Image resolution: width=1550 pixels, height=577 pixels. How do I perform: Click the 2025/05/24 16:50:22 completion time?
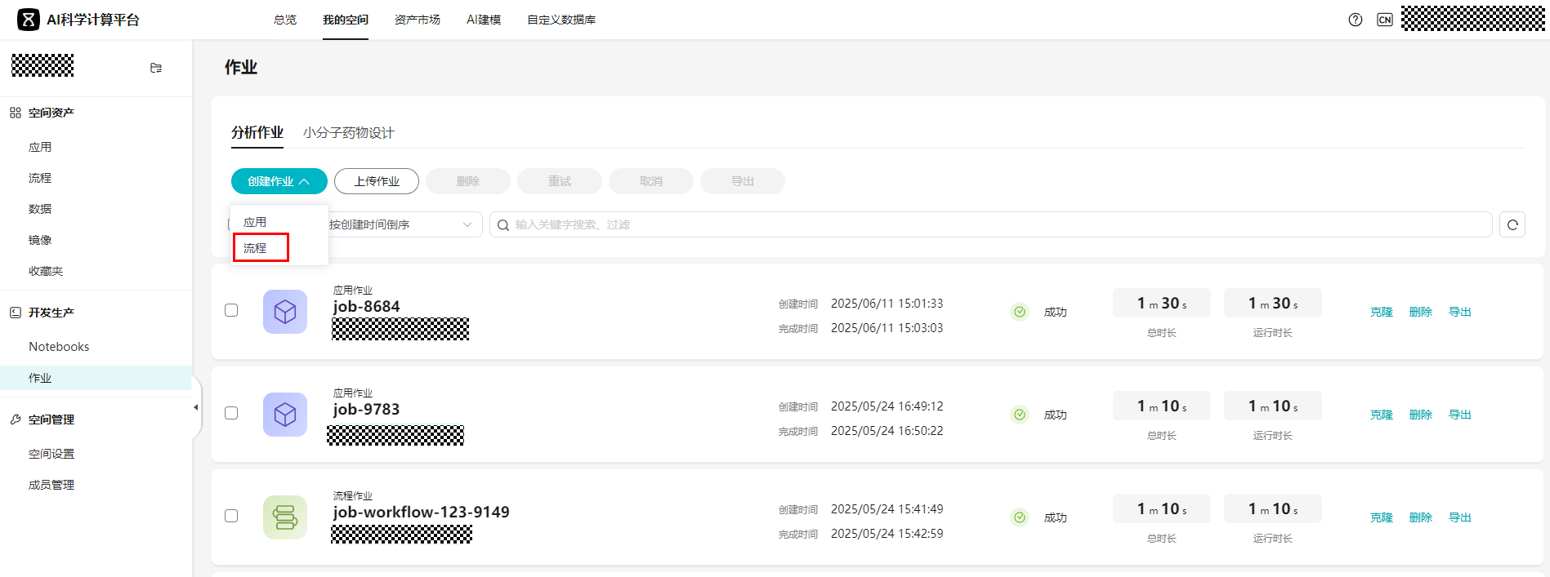click(887, 431)
